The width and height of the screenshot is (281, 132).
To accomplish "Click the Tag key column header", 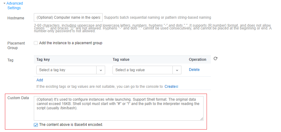I will [x=43, y=60].
